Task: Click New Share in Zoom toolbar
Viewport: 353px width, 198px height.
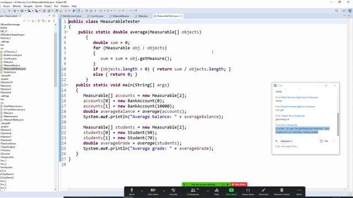Action: 231,192
